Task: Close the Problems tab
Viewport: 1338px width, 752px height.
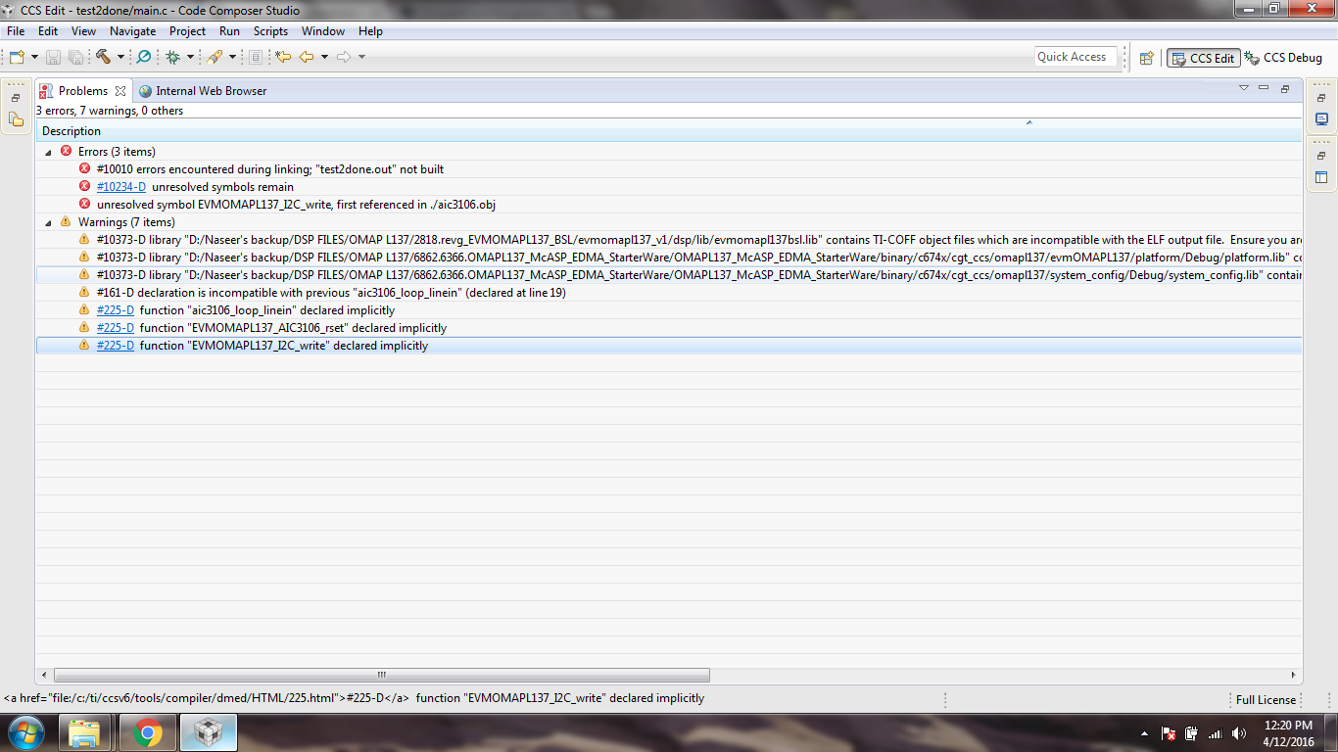Action: tap(120, 91)
